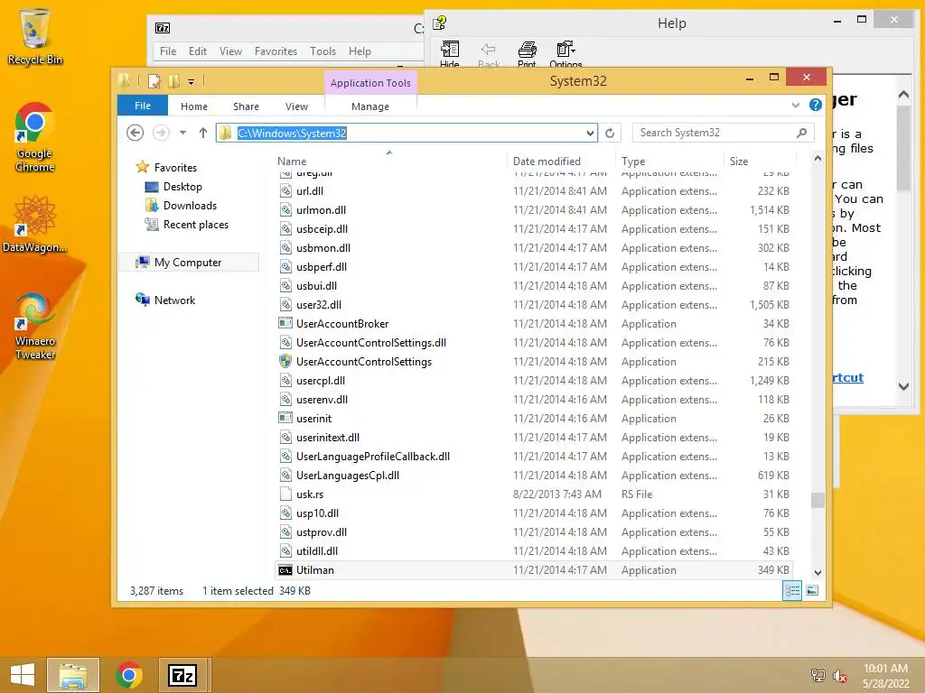Switch to large icons view layout
Screen dimensions: 925x693
(812, 590)
